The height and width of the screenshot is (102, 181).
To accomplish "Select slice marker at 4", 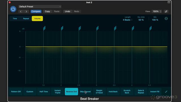I will (x=133, y=28).
